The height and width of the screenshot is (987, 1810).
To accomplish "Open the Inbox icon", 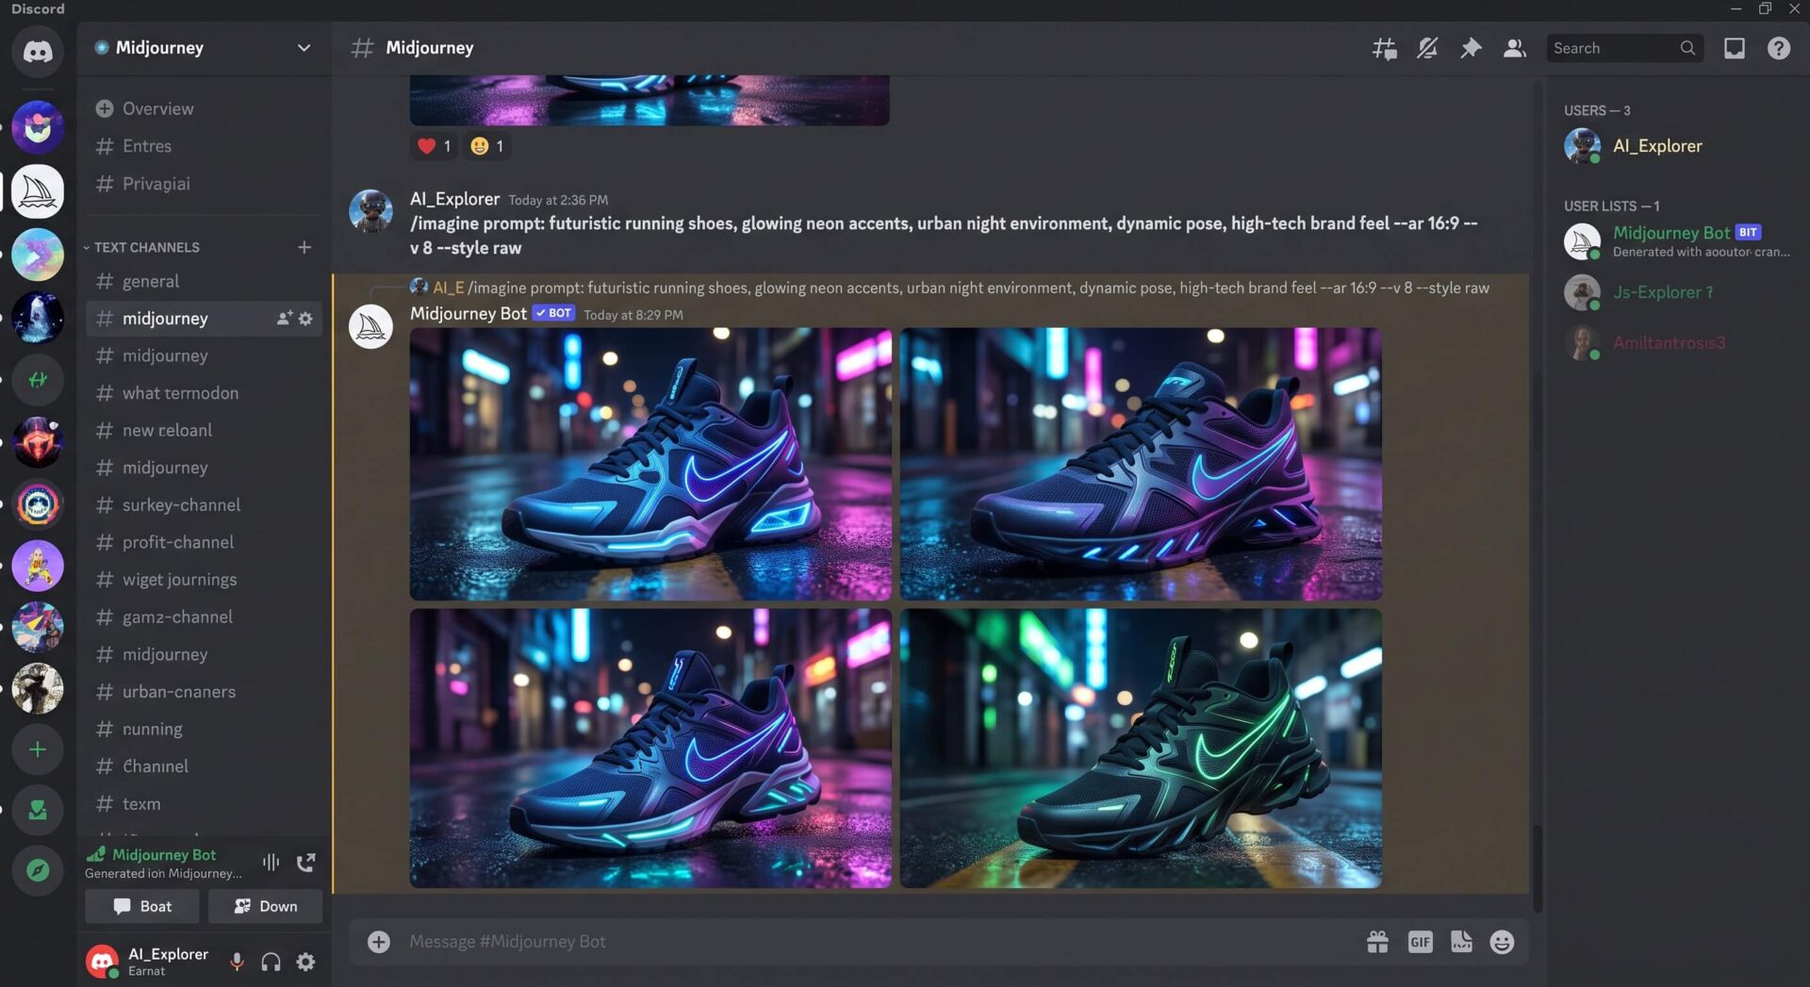I will [x=1735, y=48].
